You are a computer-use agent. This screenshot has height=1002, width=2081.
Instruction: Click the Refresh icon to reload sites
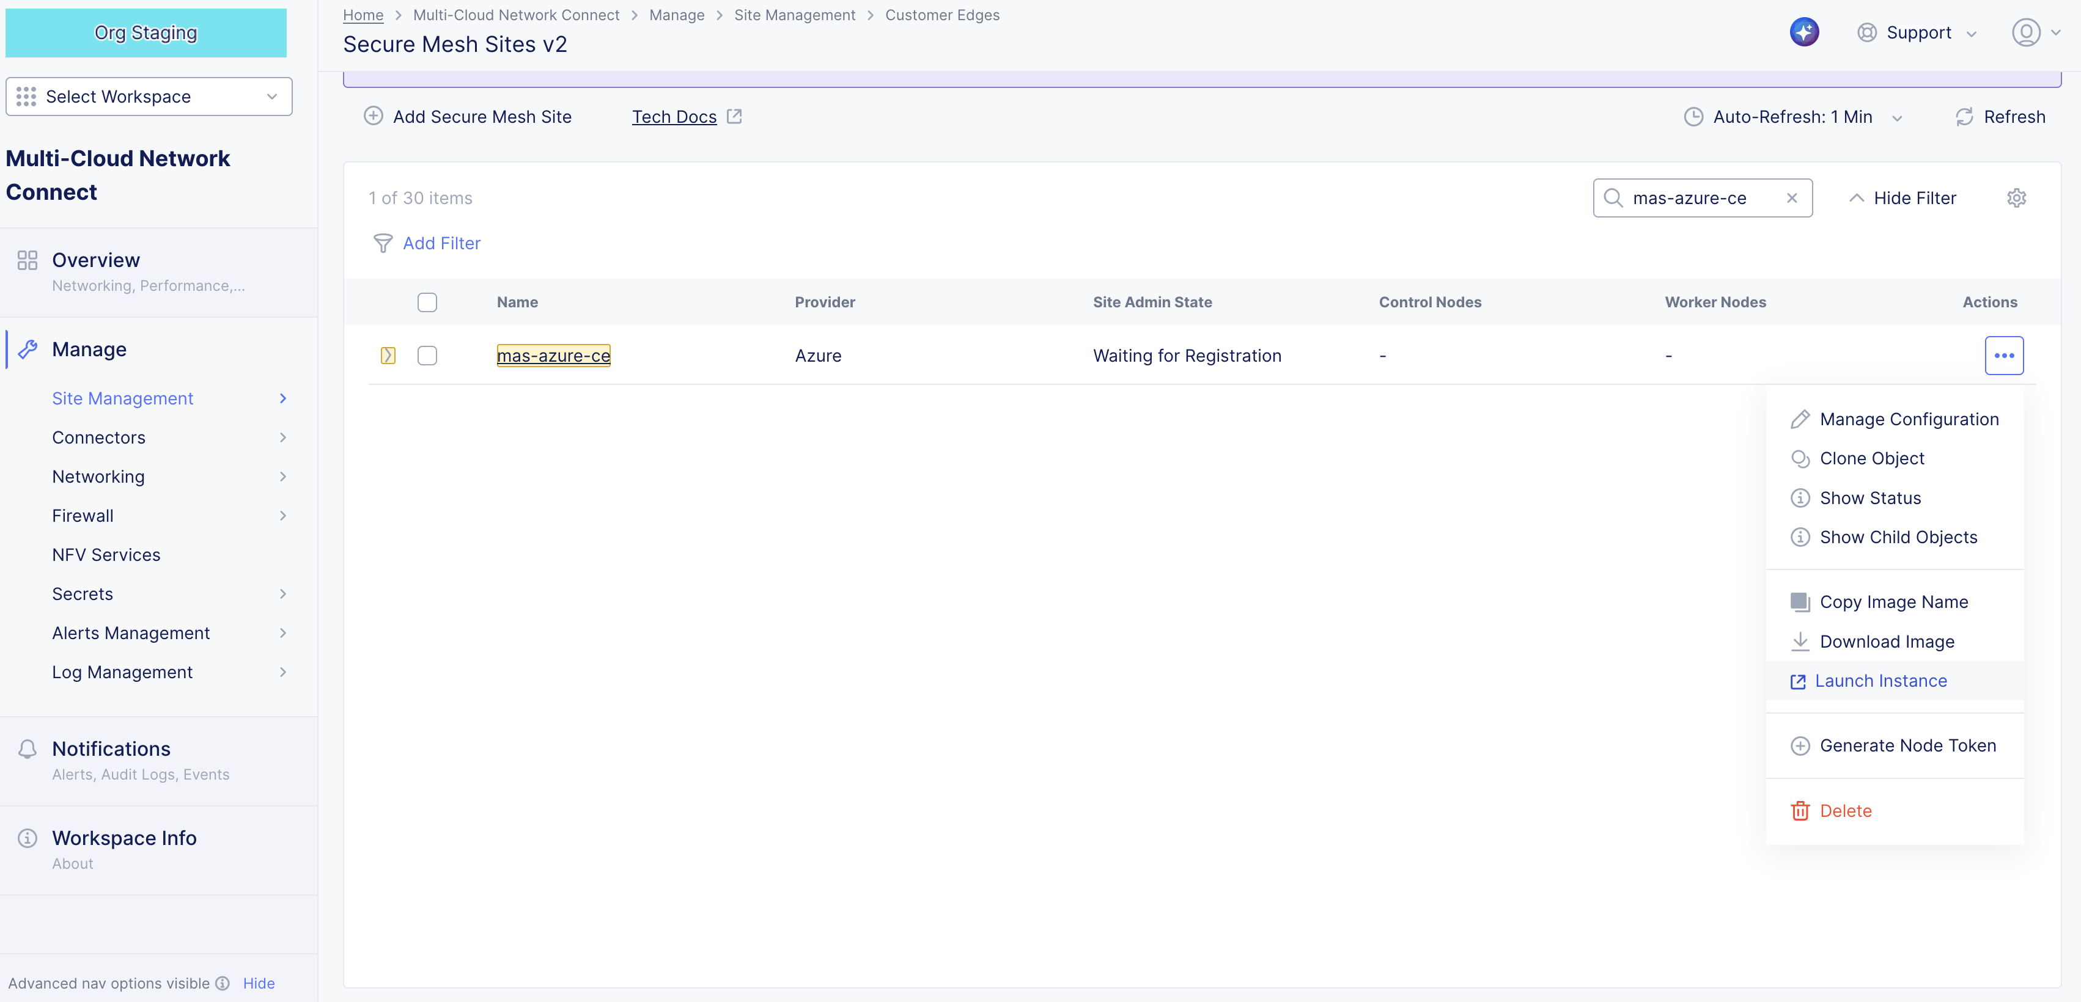coord(1965,116)
